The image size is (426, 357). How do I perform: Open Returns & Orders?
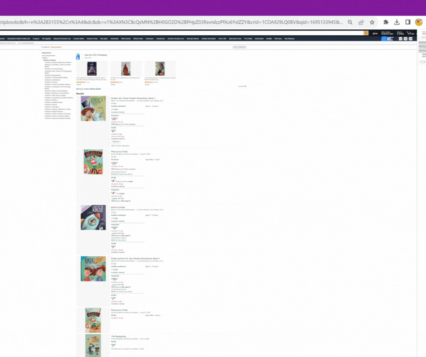click(x=401, y=33)
